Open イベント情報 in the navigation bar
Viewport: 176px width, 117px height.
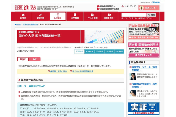click(92, 16)
